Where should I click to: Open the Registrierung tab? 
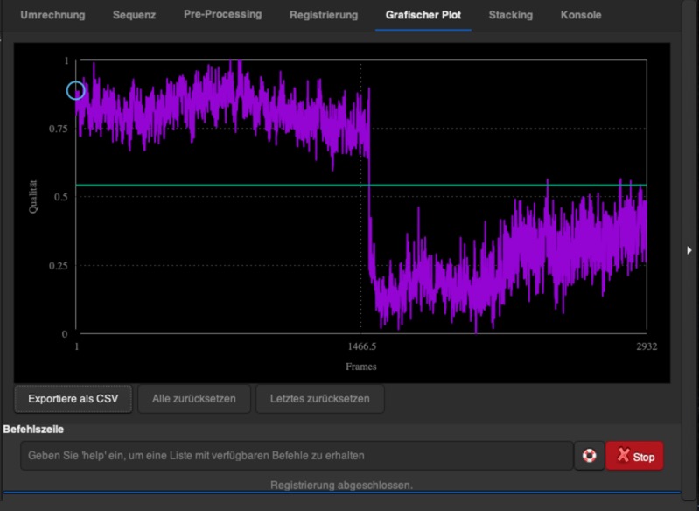pyautogui.click(x=324, y=15)
